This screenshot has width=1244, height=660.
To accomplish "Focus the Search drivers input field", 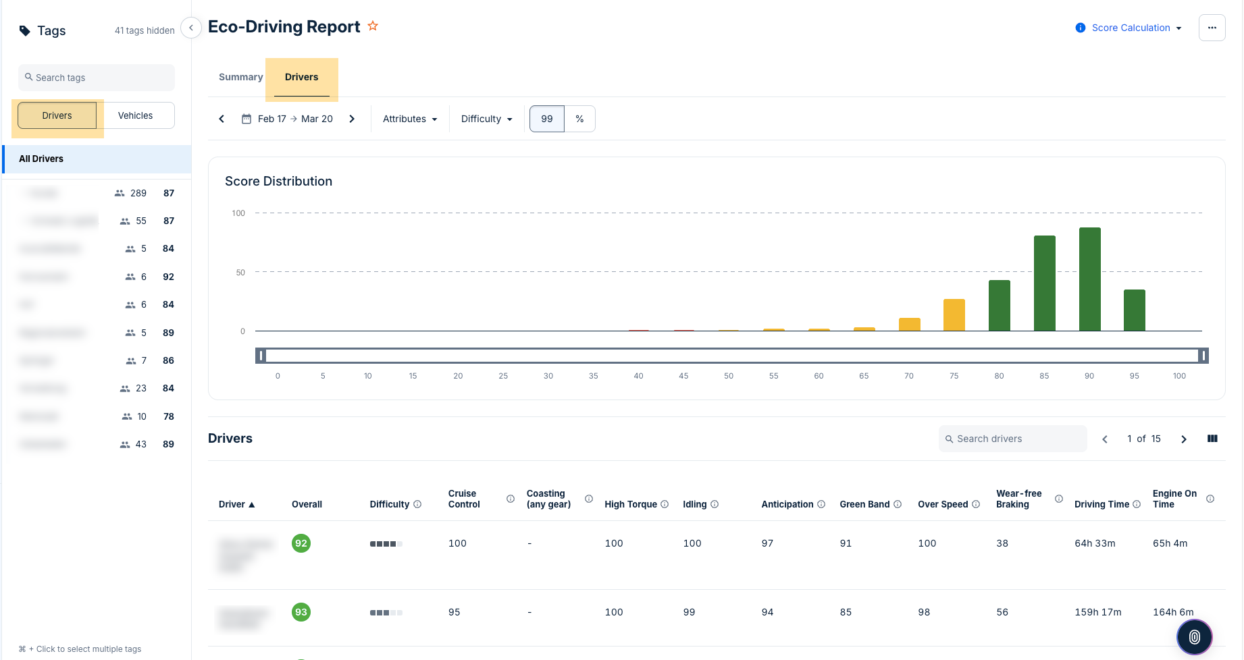I will 1013,439.
